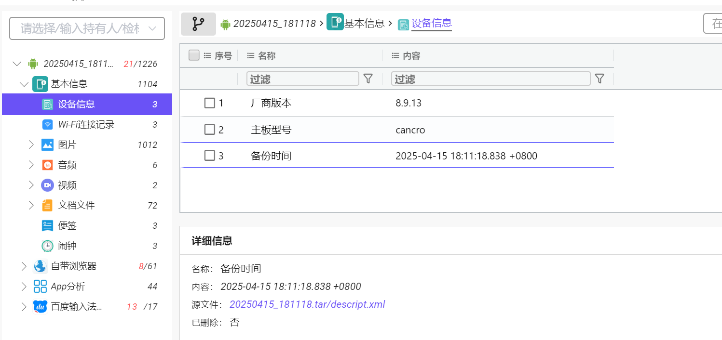Click the 音频 audio icon
This screenshot has width=722, height=340.
[47, 165]
